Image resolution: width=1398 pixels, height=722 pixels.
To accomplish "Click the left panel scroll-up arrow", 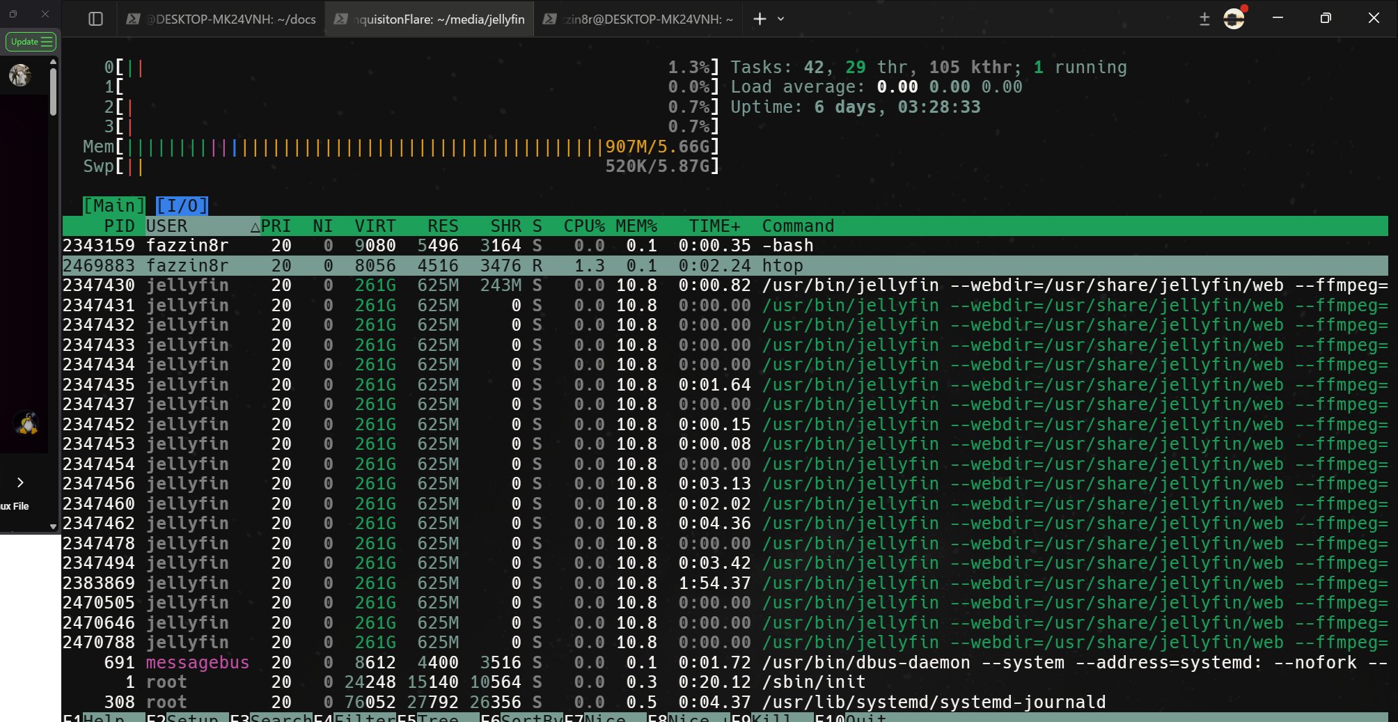I will coord(54,62).
